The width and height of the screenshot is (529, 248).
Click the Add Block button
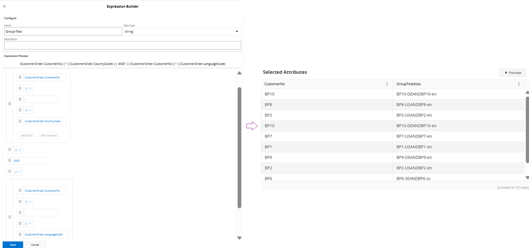click(27, 136)
